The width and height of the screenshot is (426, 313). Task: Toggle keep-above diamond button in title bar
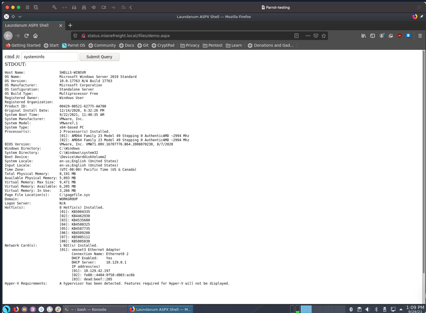coord(13,17)
